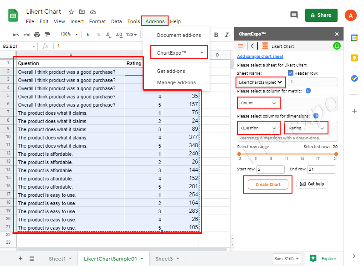Toggle the Header row checkbox
Viewport: 364px width, 272px height.
pyautogui.click(x=290, y=73)
